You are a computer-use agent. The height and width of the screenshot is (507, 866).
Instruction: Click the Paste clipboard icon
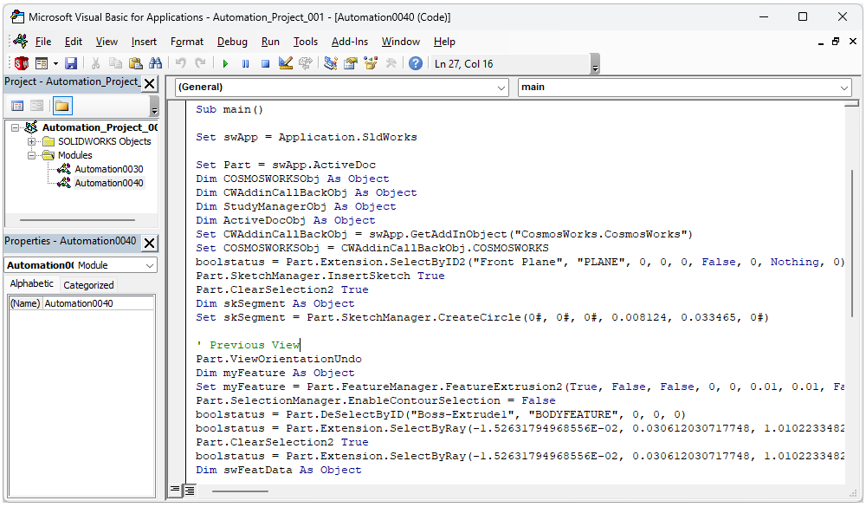click(x=135, y=63)
